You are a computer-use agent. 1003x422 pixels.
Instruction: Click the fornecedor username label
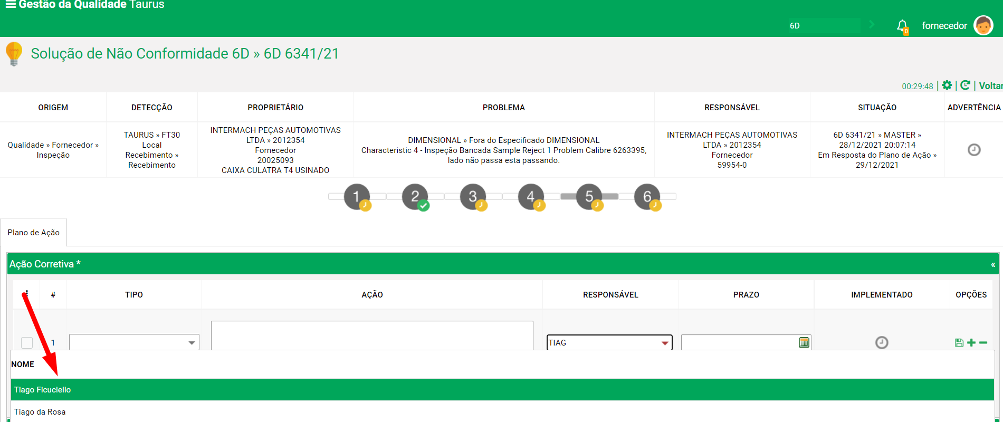[944, 26]
